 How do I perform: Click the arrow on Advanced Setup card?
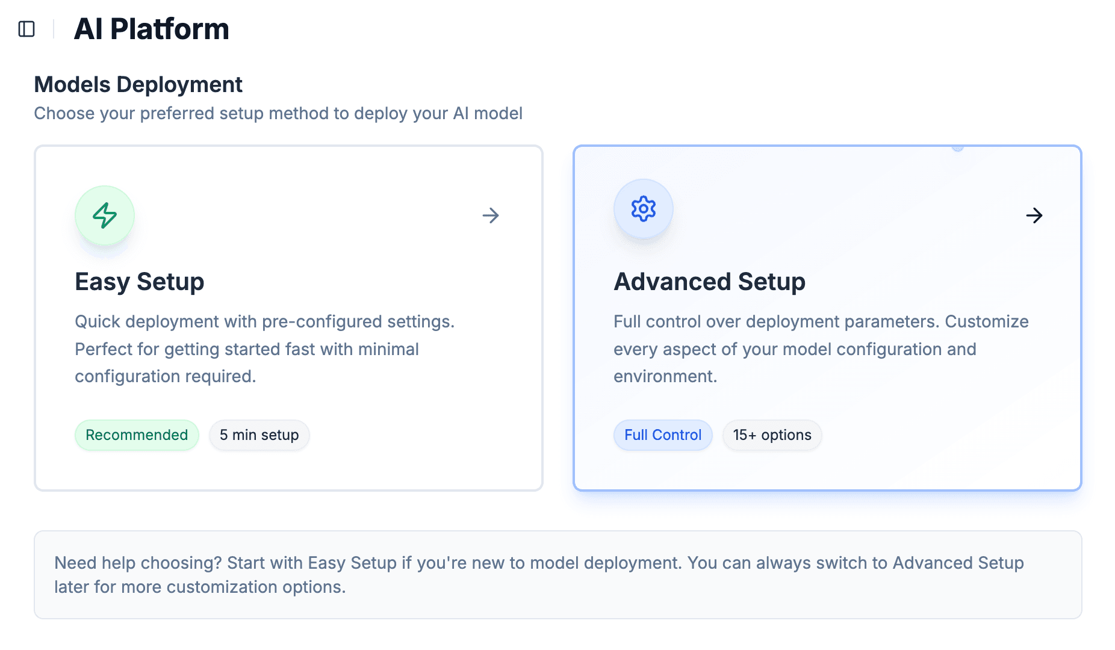(x=1034, y=215)
